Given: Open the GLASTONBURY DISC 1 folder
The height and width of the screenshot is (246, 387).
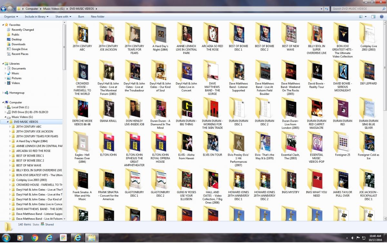Looking at the screenshot, I should tap(134, 183).
